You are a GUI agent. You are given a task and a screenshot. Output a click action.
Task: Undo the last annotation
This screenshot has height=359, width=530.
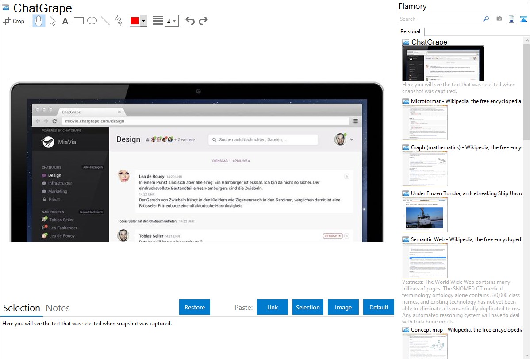190,21
